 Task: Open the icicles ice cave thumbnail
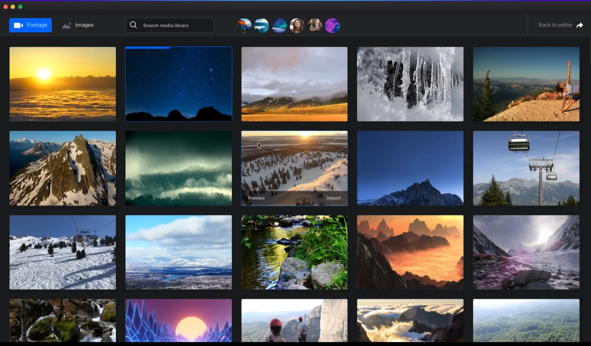click(x=410, y=84)
